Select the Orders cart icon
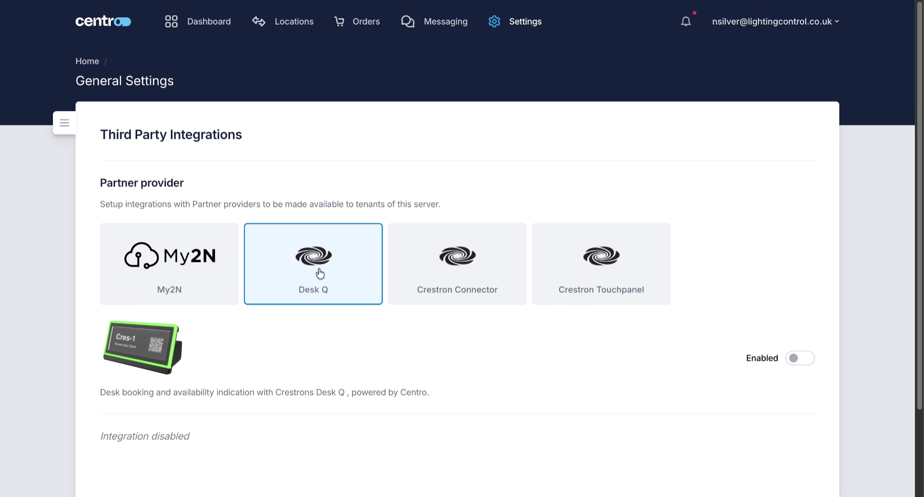Screen dimensions: 924x497 [340, 21]
